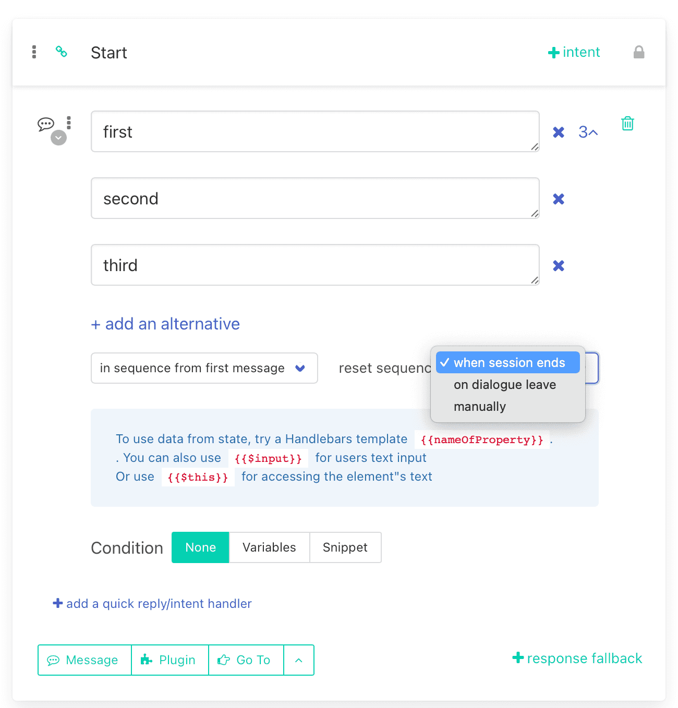Remove the 'first' alternative with X

coord(559,132)
